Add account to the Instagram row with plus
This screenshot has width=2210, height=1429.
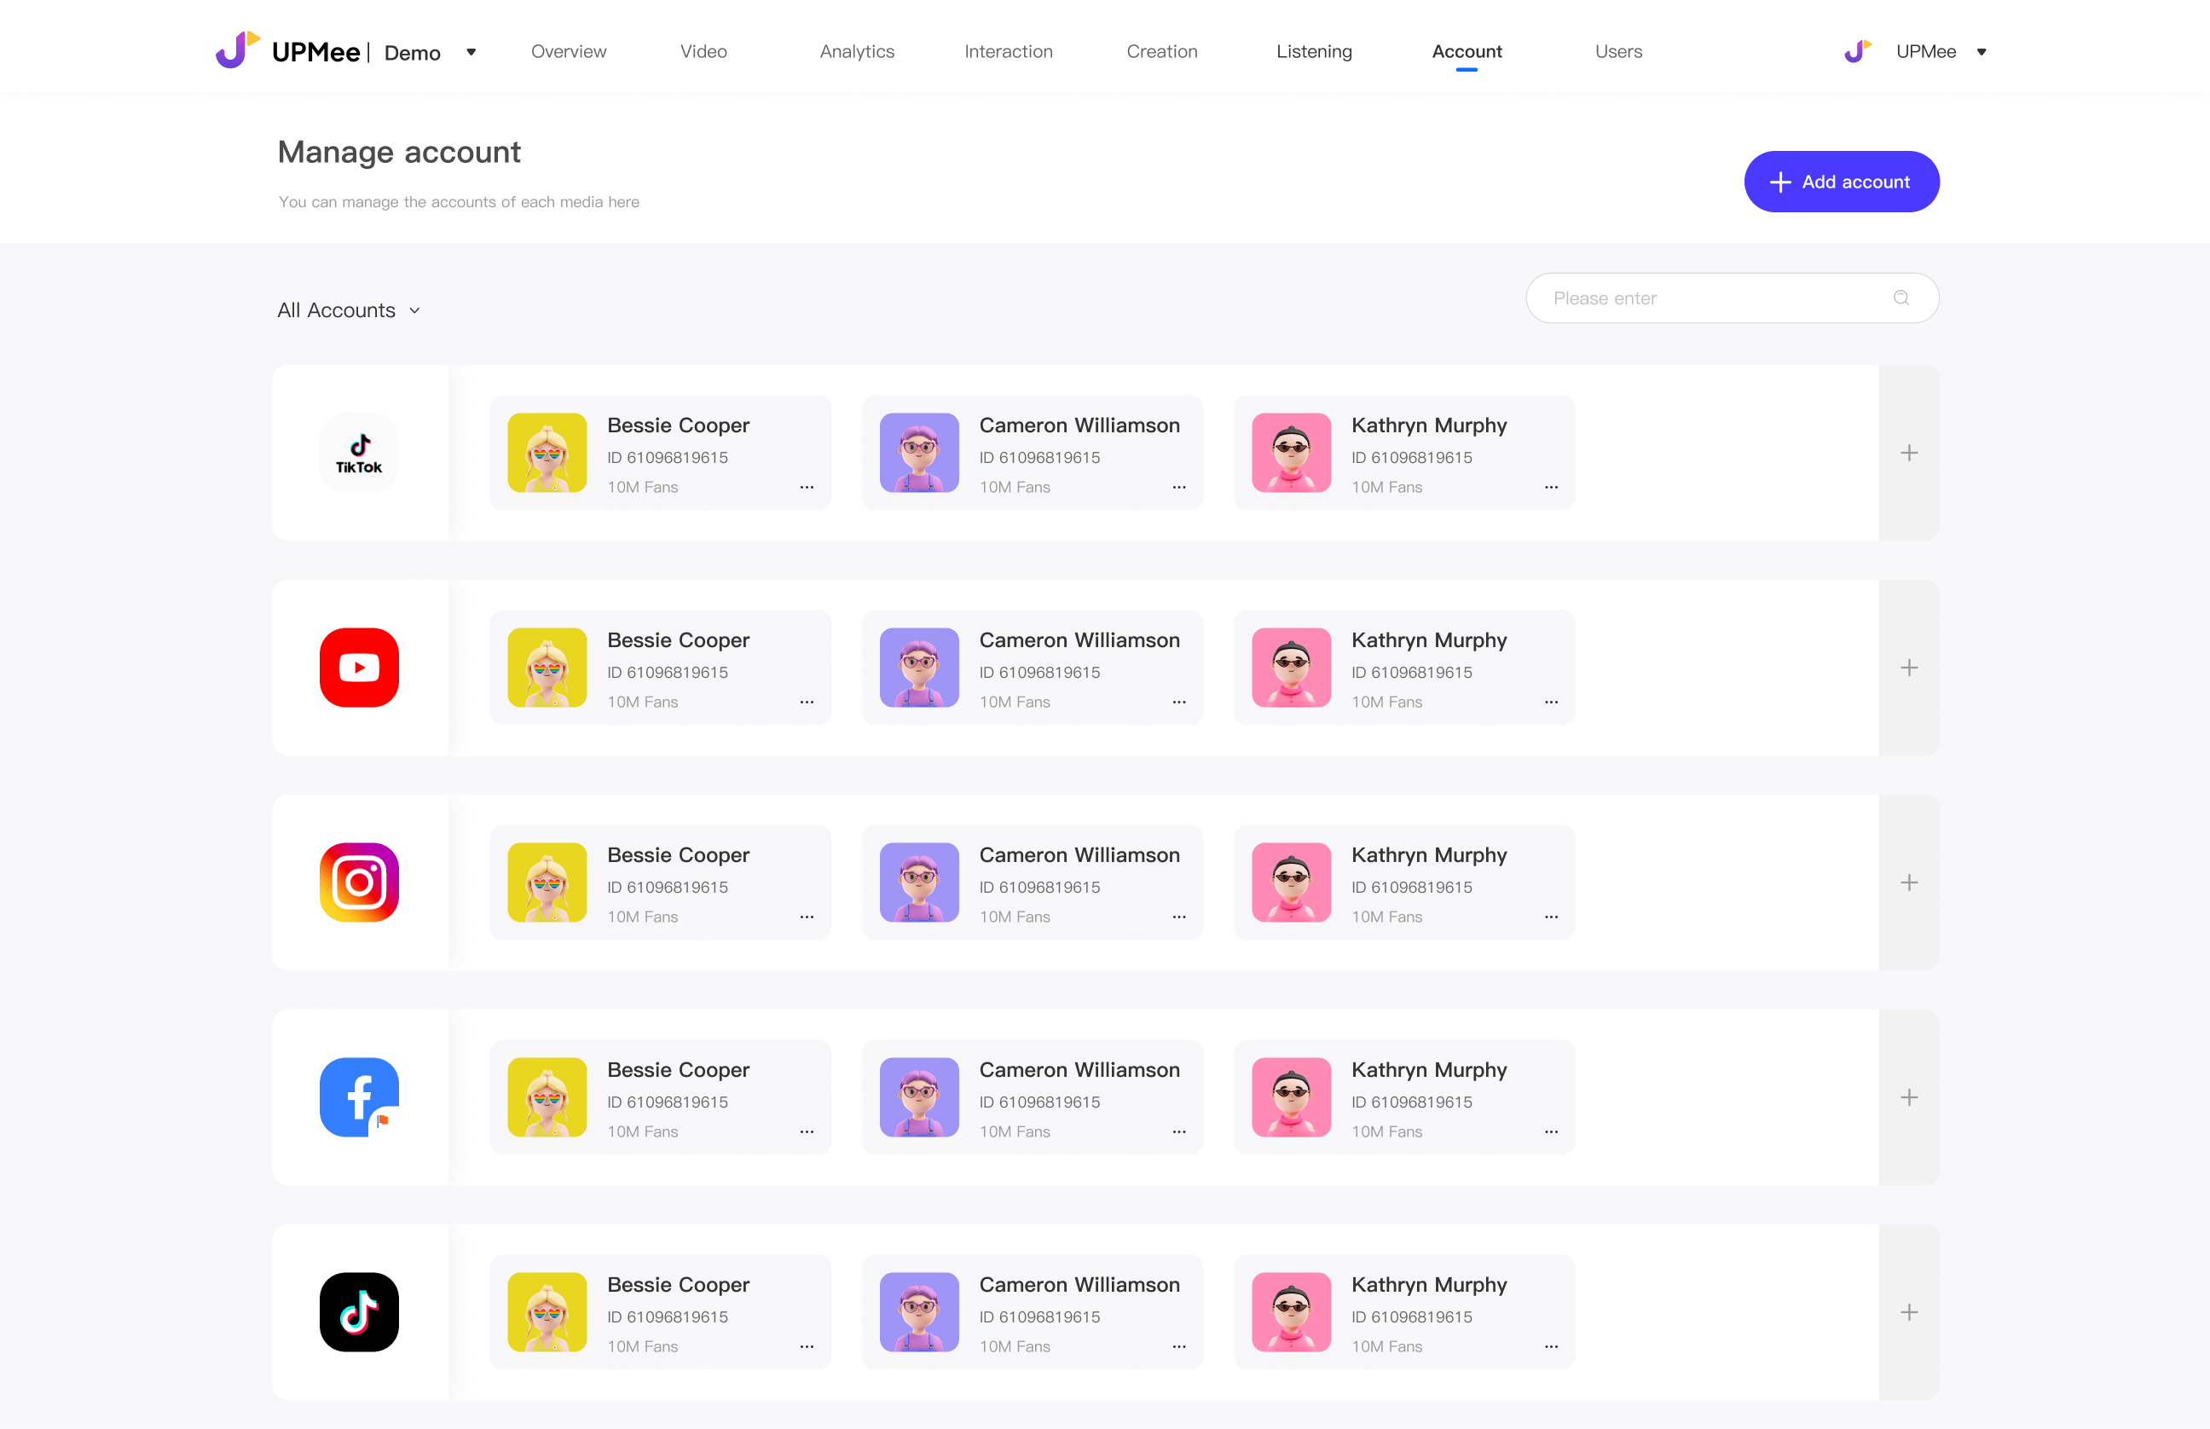coord(1908,882)
